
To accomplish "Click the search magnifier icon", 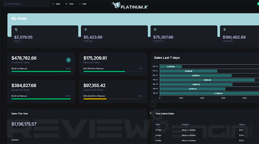I will click(x=6, y=4).
